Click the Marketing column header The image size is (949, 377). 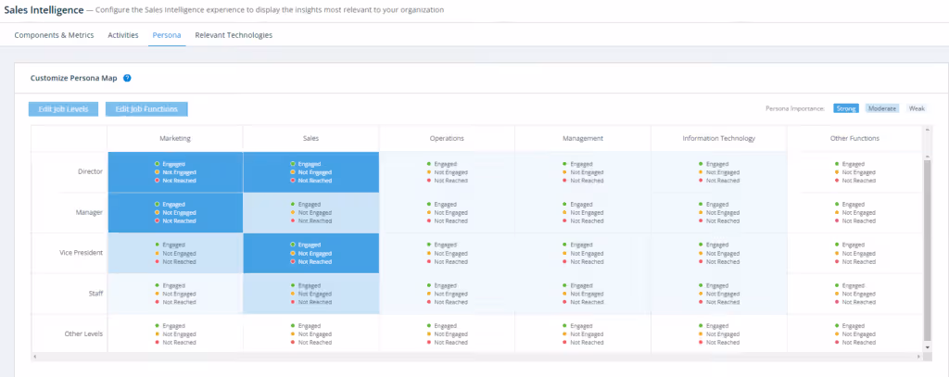click(175, 139)
